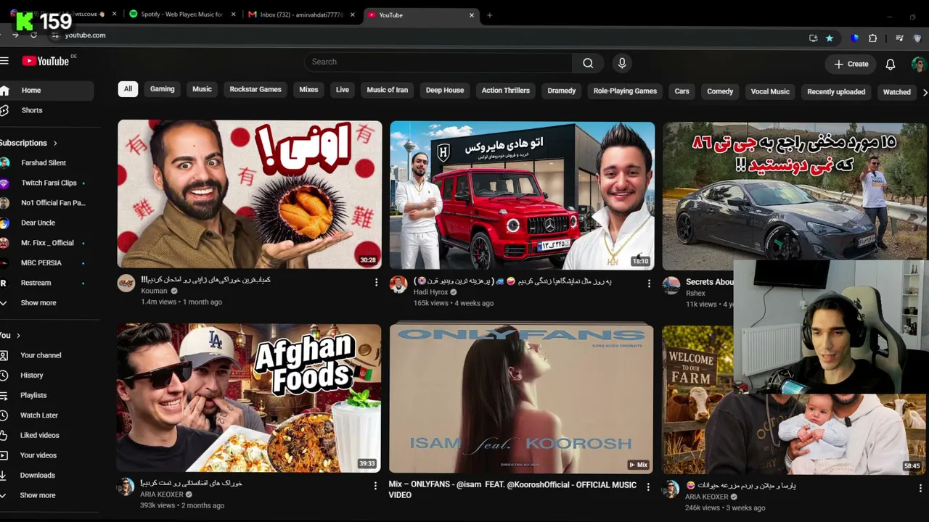This screenshot has height=522, width=929.
Task: Open the YouTube guide hamburger menu
Action: (4, 61)
